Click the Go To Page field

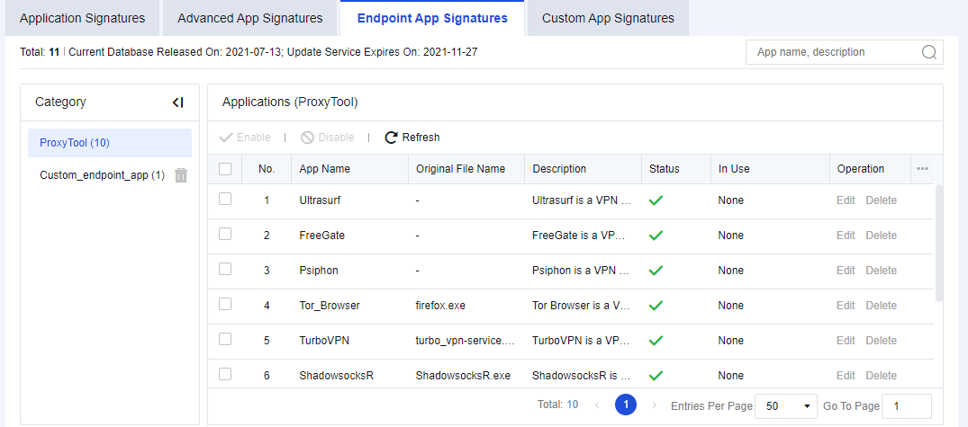click(906, 405)
